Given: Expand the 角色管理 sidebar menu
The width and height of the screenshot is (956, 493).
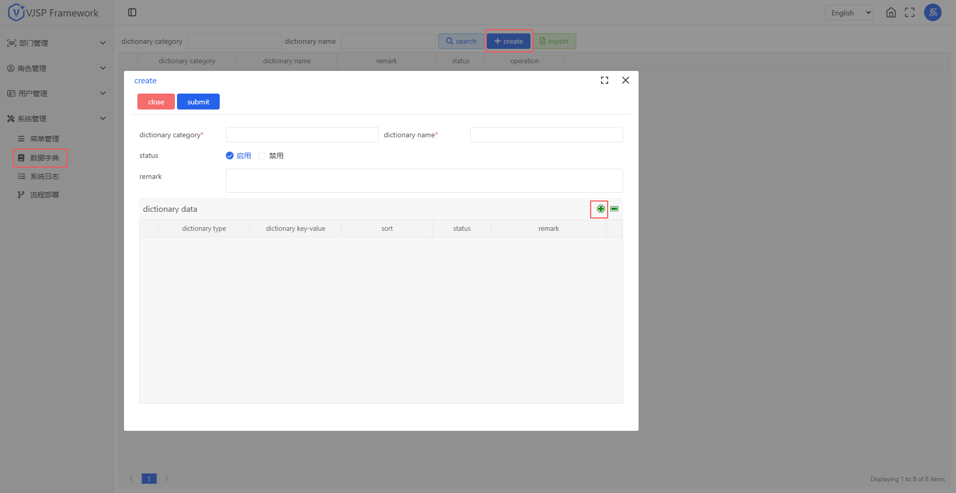Looking at the screenshot, I should coord(56,68).
